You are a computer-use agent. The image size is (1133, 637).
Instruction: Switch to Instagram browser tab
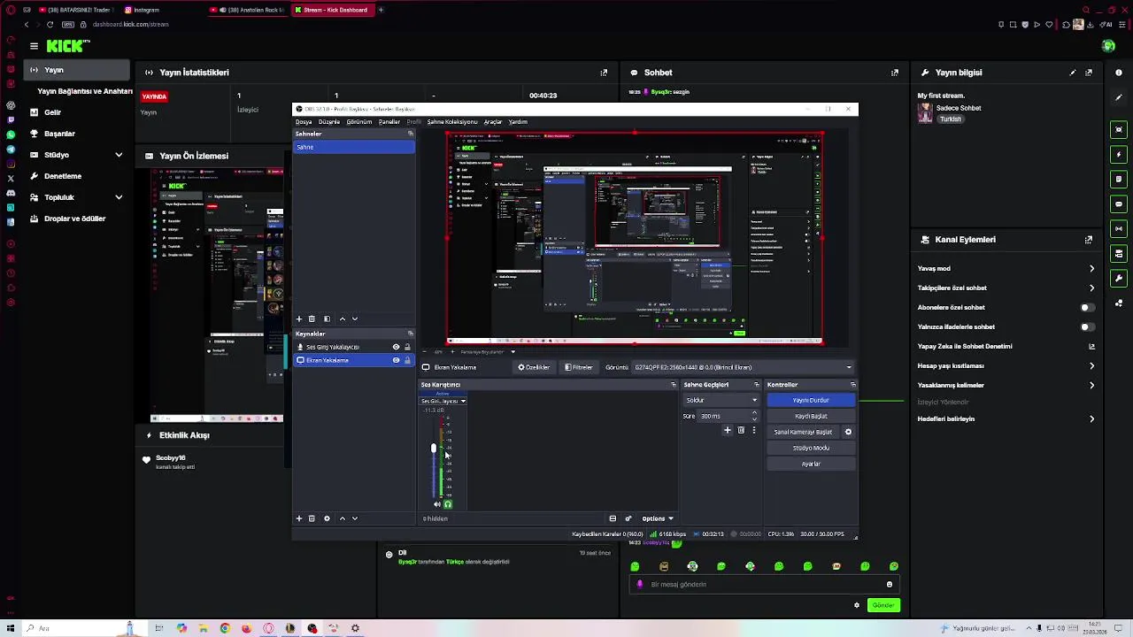tap(146, 10)
